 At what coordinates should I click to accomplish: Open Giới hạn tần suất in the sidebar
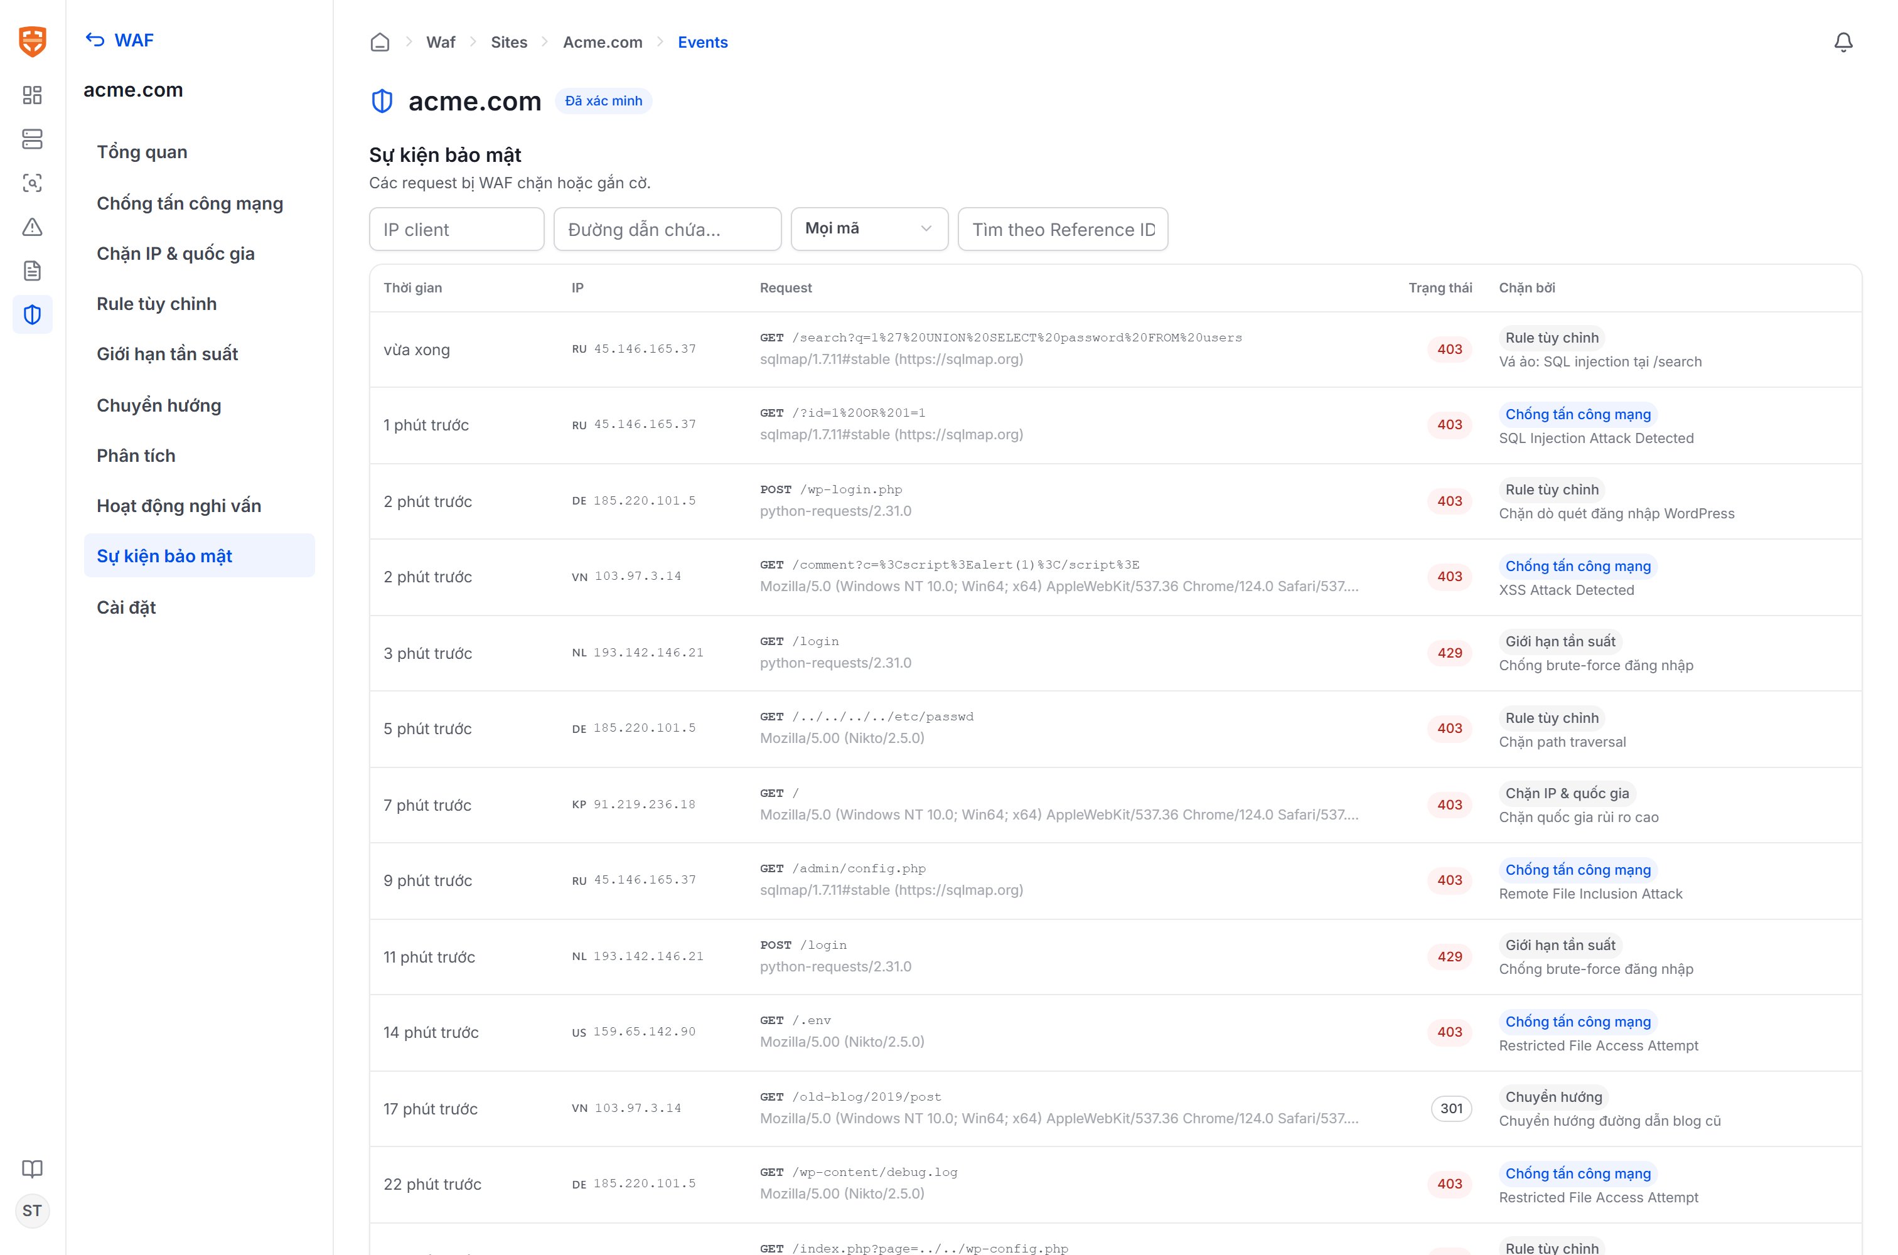click(200, 354)
